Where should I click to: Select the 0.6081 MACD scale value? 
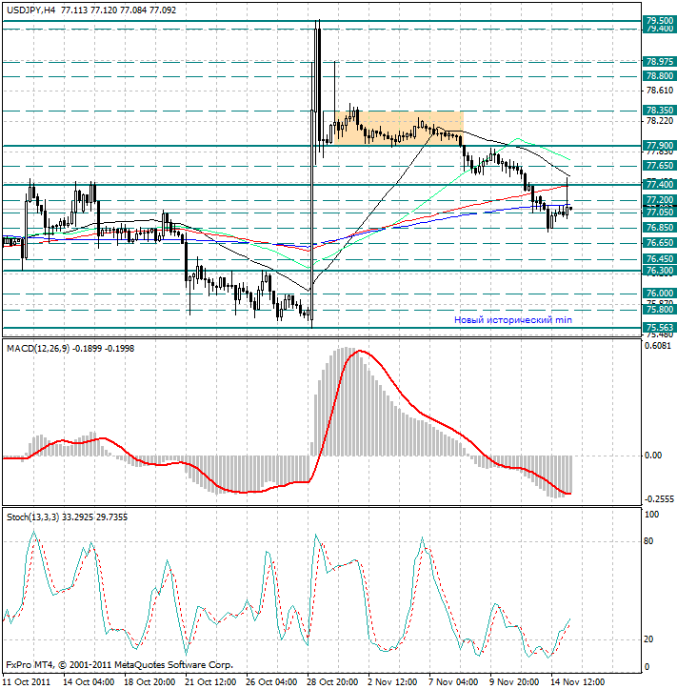tap(658, 346)
